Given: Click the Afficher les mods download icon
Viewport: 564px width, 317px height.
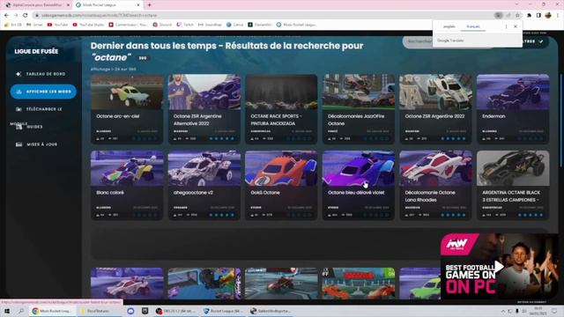Looking at the screenshot, I should coord(19,92).
